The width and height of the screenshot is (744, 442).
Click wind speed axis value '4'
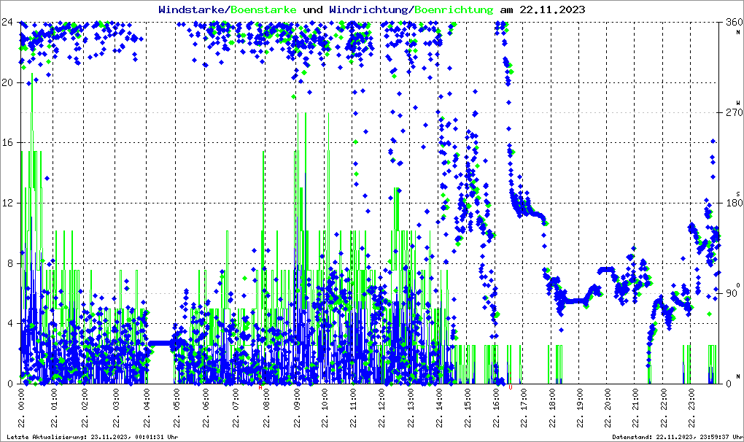(x=10, y=323)
